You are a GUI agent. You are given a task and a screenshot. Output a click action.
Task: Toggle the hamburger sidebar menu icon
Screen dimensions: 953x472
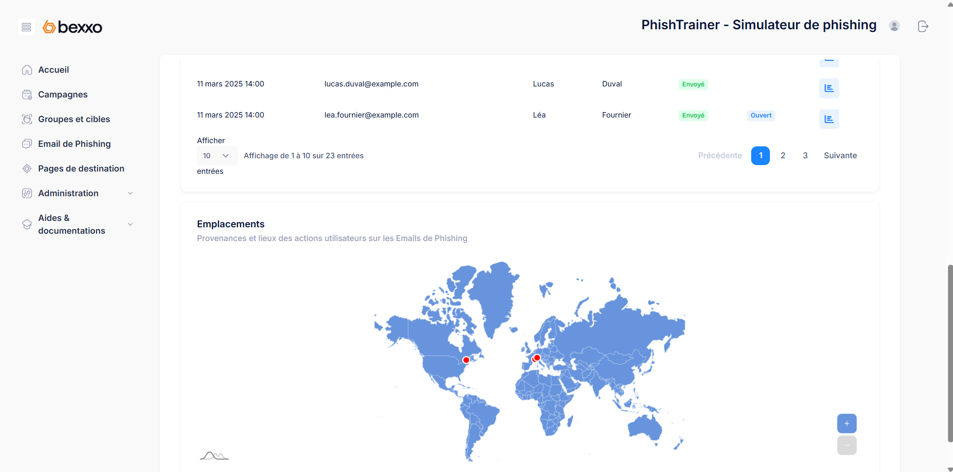27,27
